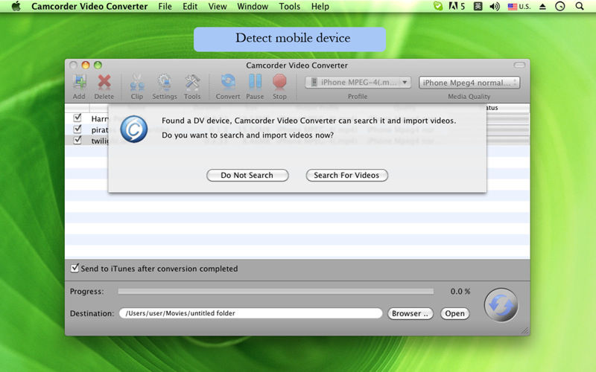The height and width of the screenshot is (372, 596).
Task: Click the window resize grip corner
Action: [525, 330]
